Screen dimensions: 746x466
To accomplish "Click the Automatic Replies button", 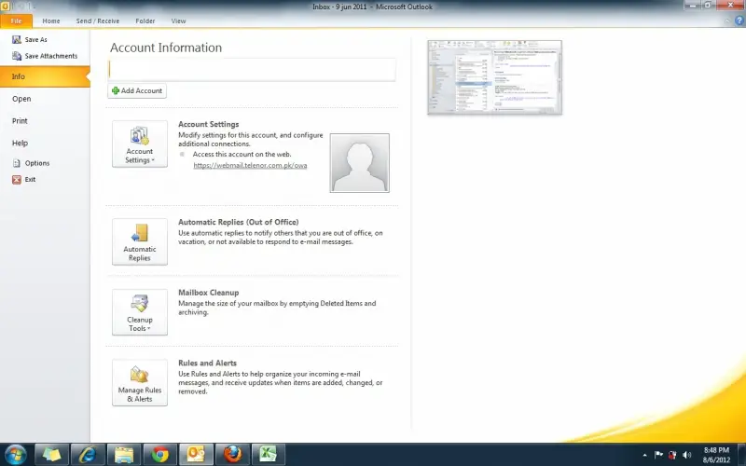I will (140, 241).
